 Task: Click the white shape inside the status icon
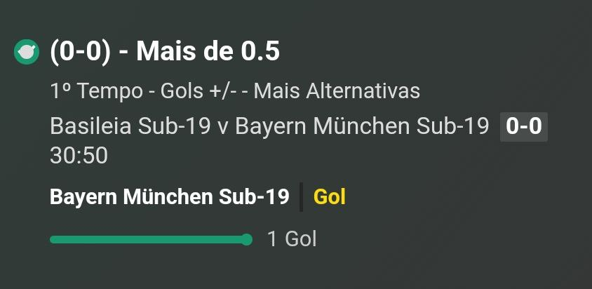click(x=27, y=52)
